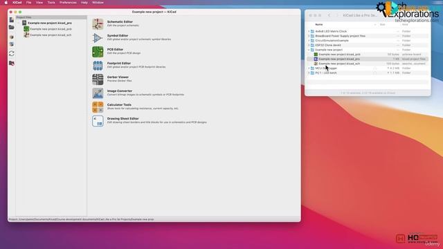Expand the MCU Datalogger folder
Viewport: 443px width, 249px height.
point(309,68)
